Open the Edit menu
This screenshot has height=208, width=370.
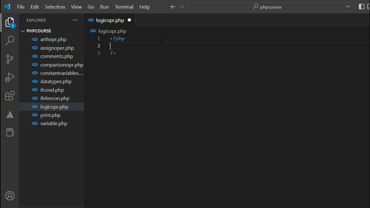click(35, 7)
